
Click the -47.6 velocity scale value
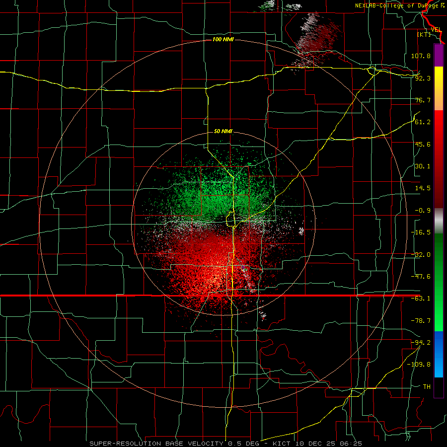421,277
